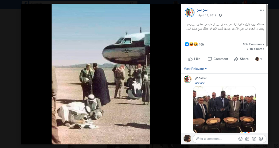279x148 pixels.
Task: Click into the Write a comment field
Action: [x=215, y=139]
